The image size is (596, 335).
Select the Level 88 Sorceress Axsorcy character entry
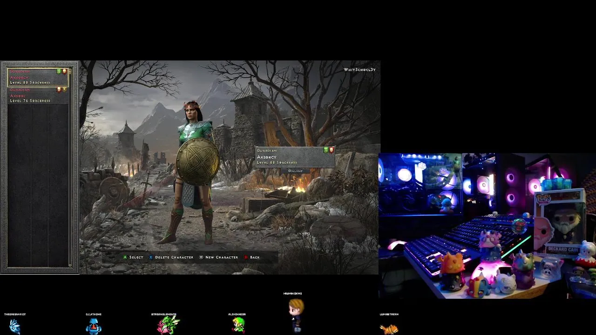point(38,77)
